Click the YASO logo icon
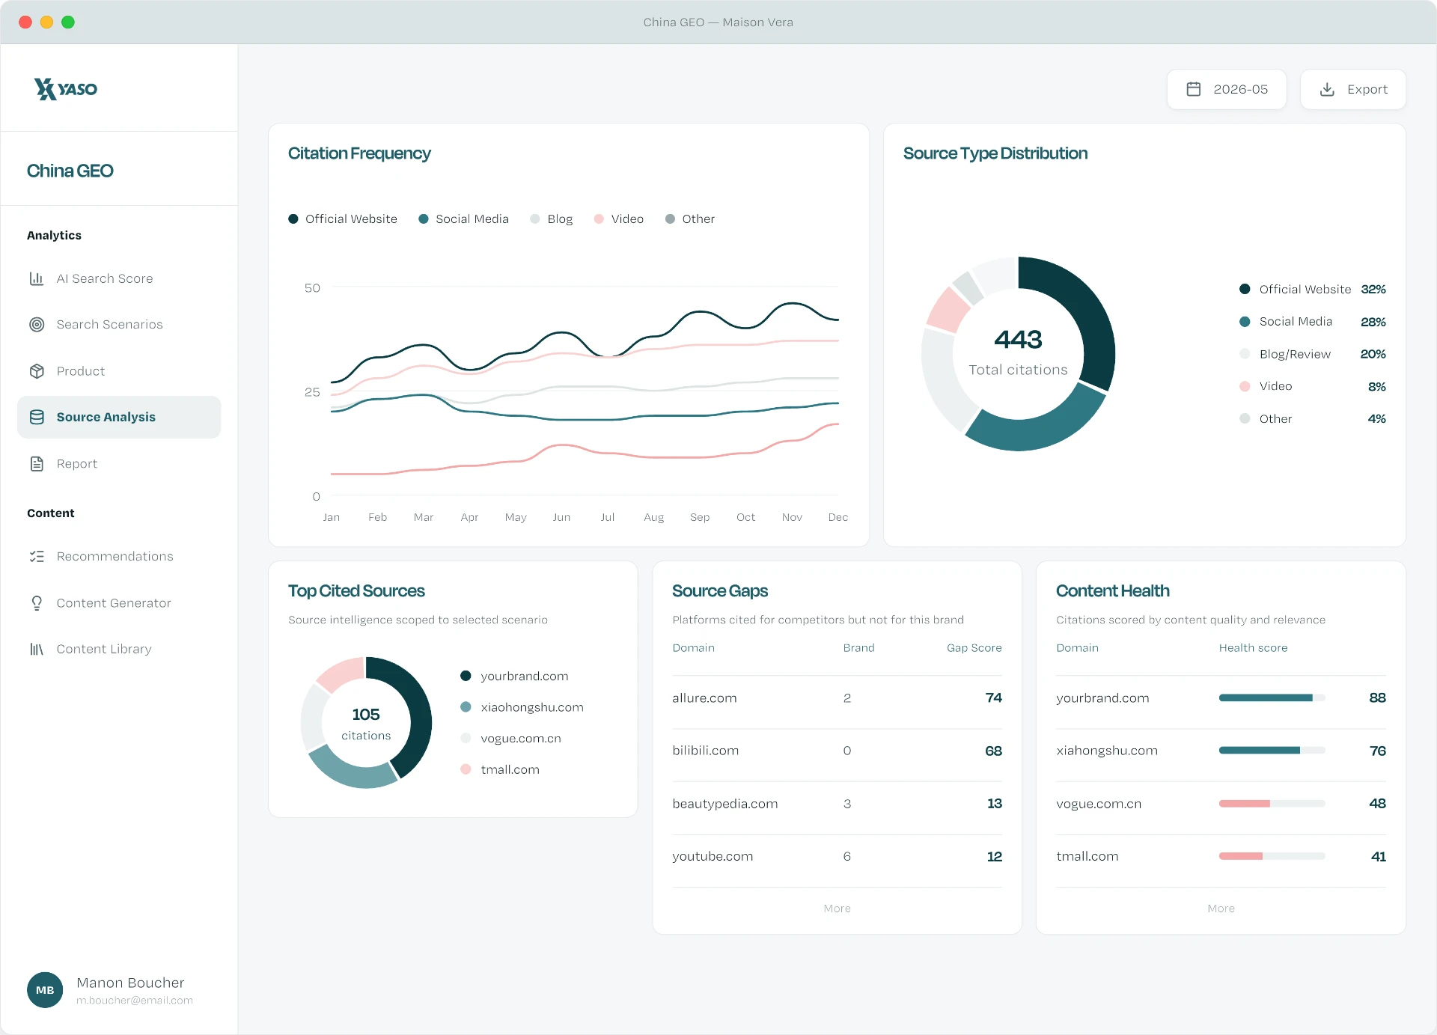1437x1035 pixels. [x=46, y=89]
